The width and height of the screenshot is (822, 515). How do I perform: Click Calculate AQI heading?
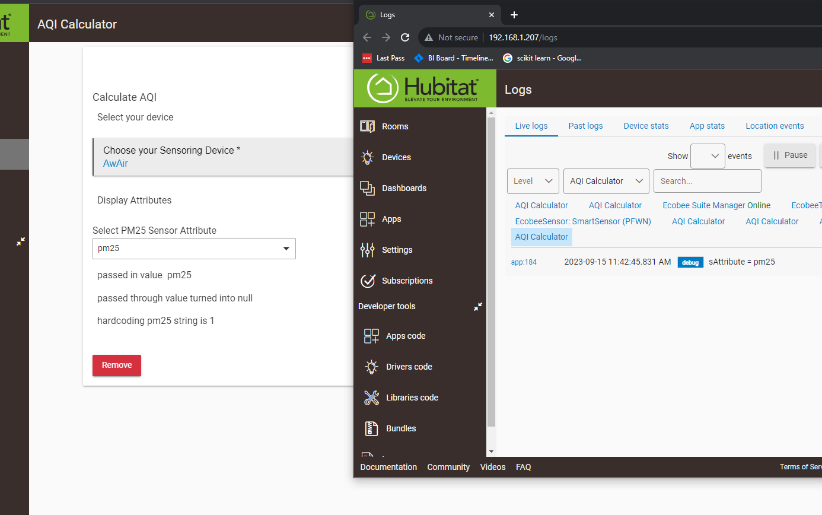125,97
